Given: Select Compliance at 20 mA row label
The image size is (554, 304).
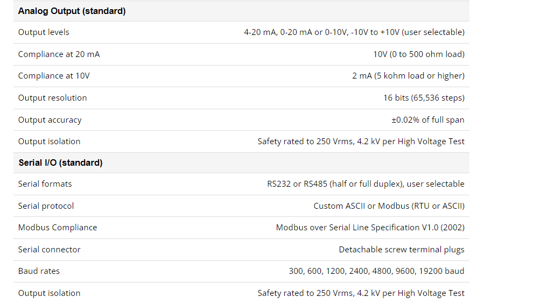Looking at the screenshot, I should [59, 54].
